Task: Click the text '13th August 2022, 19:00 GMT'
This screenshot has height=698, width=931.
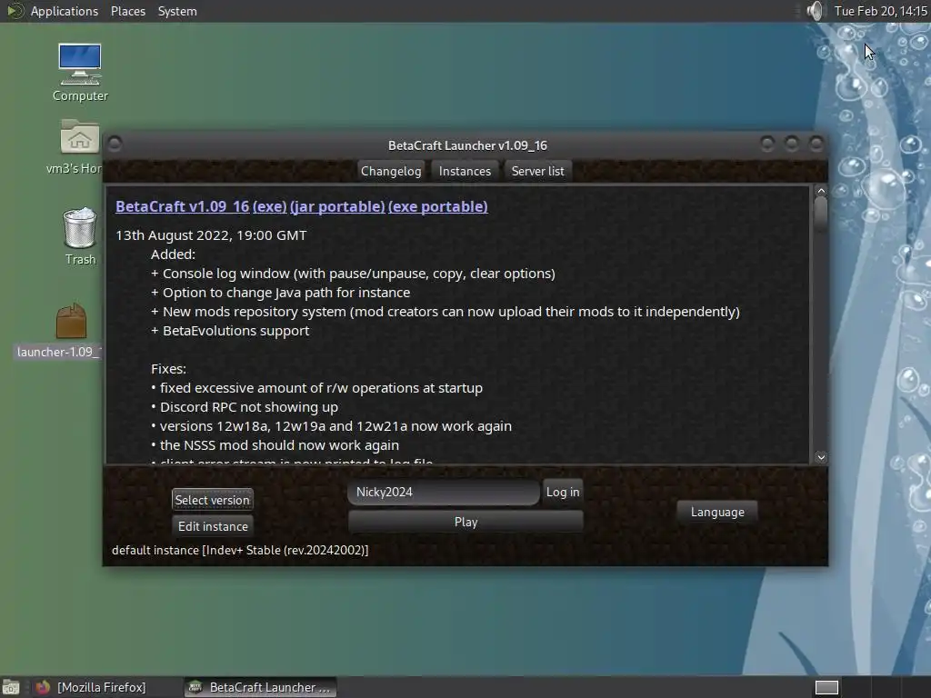Action: [x=211, y=235]
